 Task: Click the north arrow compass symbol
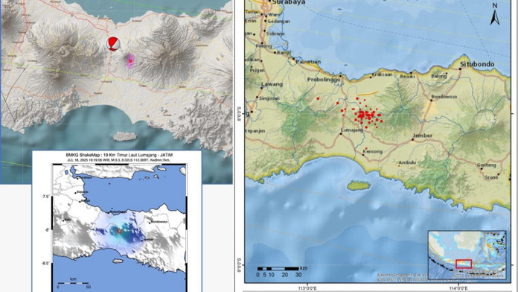tap(494, 14)
